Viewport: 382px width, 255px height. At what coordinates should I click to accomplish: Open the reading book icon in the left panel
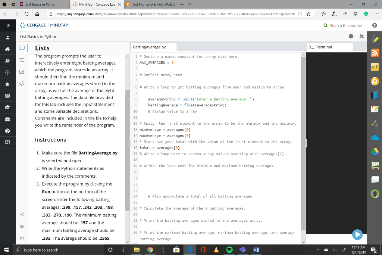22,48
